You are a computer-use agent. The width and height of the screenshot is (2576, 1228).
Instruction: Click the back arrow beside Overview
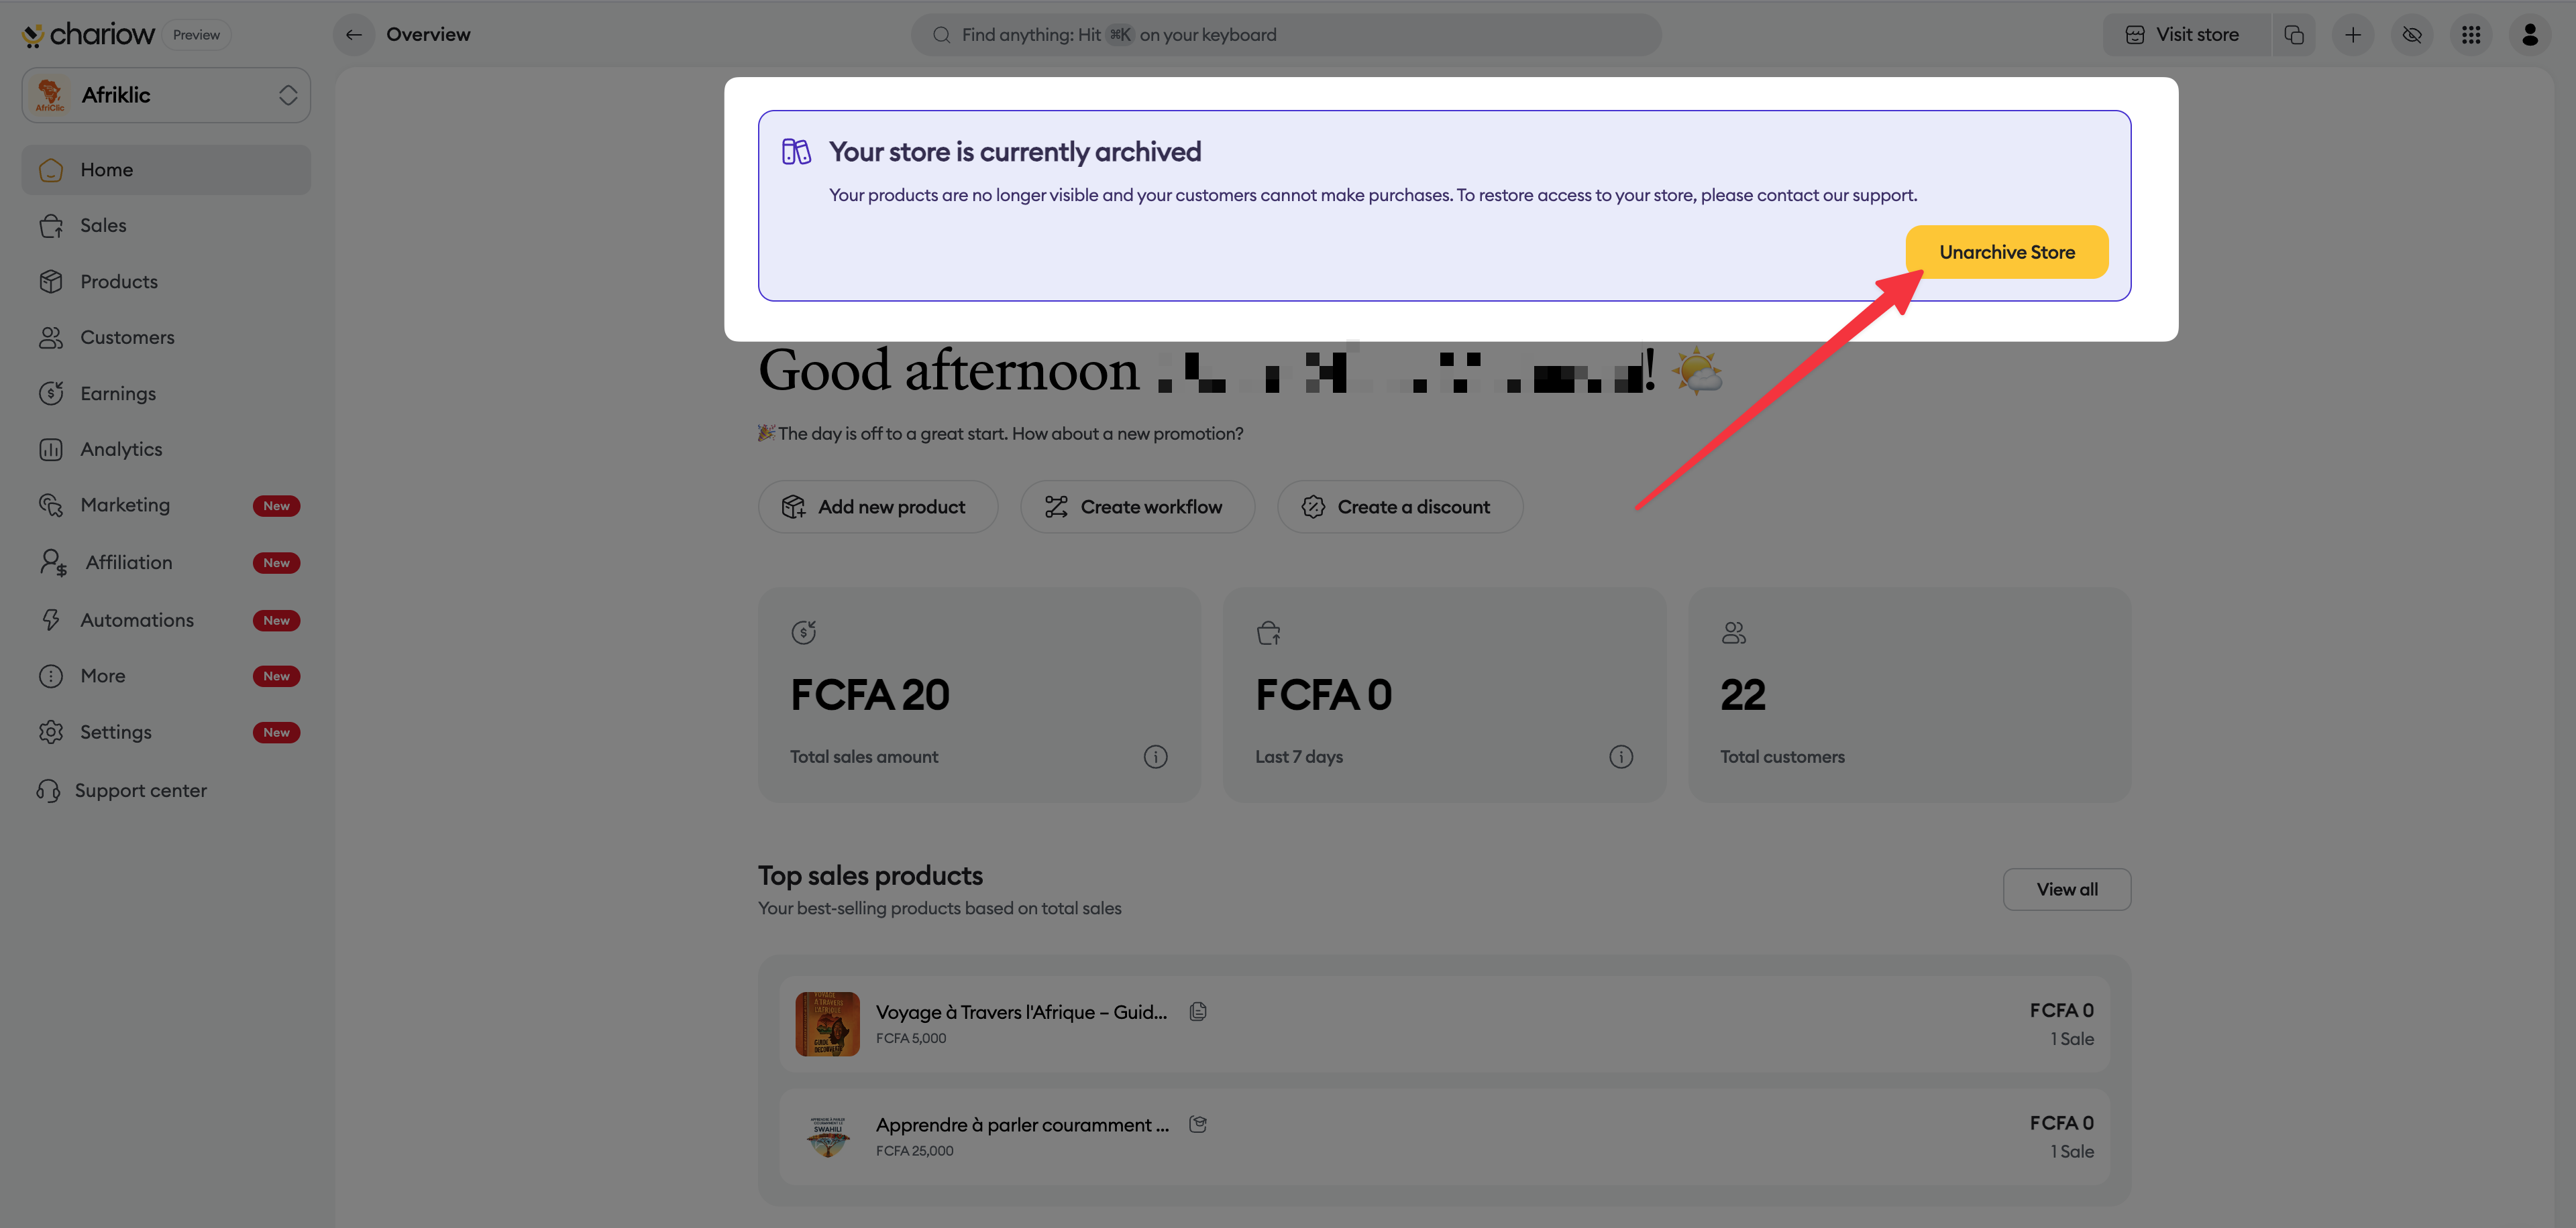(353, 35)
